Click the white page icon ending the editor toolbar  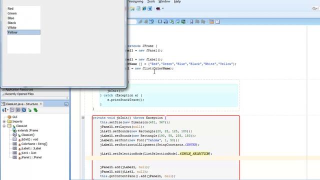217,21
